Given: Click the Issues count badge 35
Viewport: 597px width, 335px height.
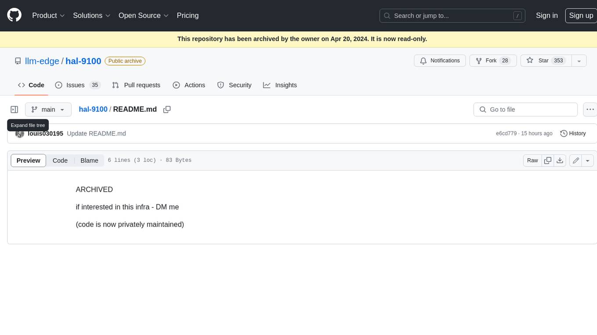Looking at the screenshot, I should coord(95,85).
